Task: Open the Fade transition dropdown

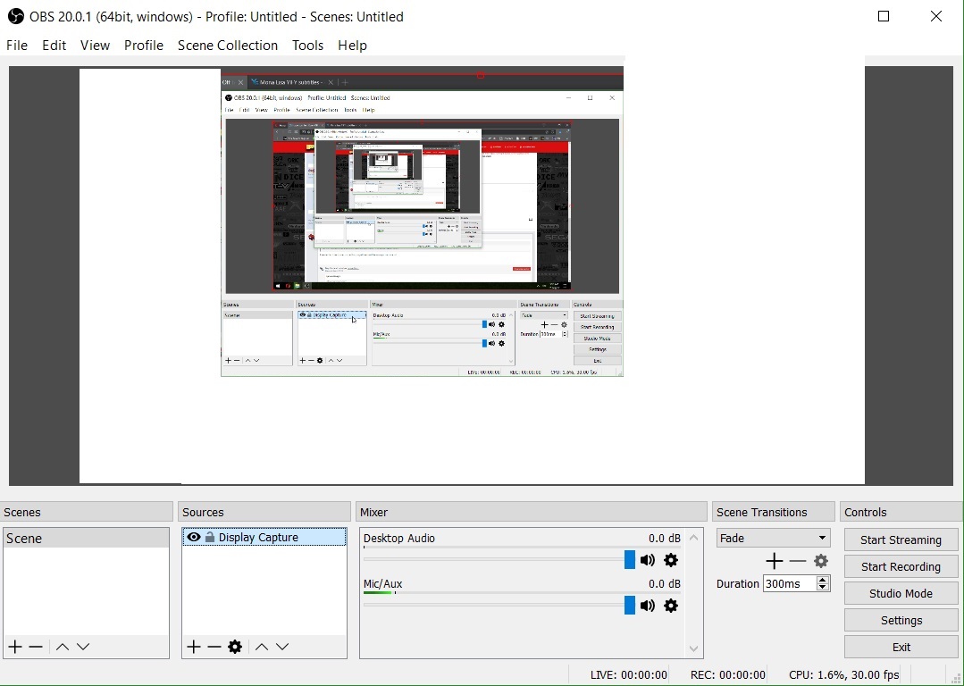Action: [774, 538]
